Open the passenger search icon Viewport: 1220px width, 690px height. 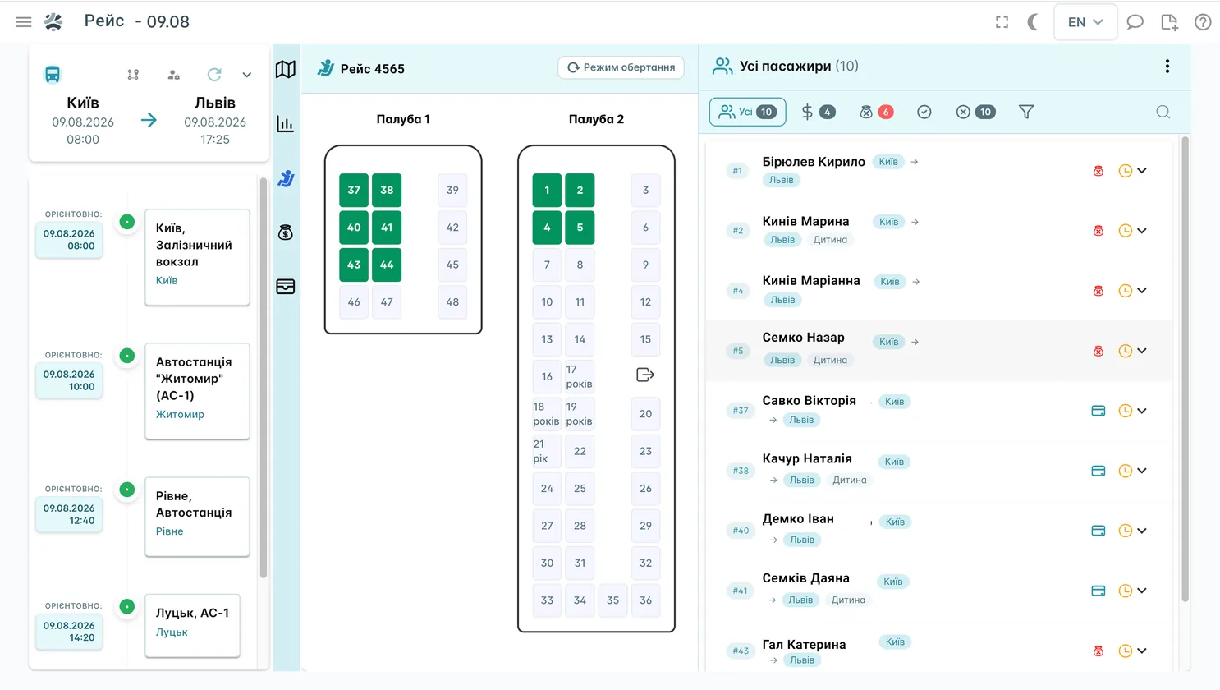[1163, 112]
